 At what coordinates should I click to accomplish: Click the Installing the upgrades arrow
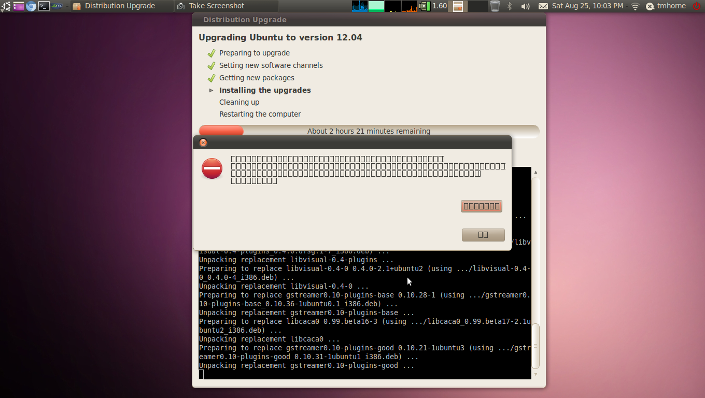coord(212,90)
